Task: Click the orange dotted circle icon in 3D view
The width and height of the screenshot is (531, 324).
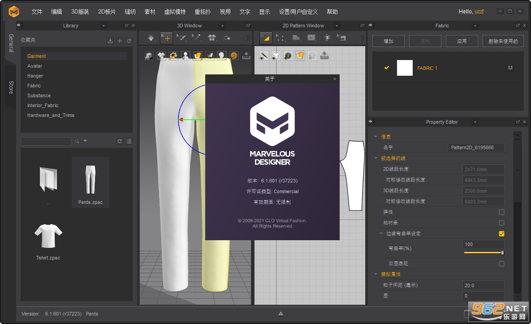Action: [173, 56]
